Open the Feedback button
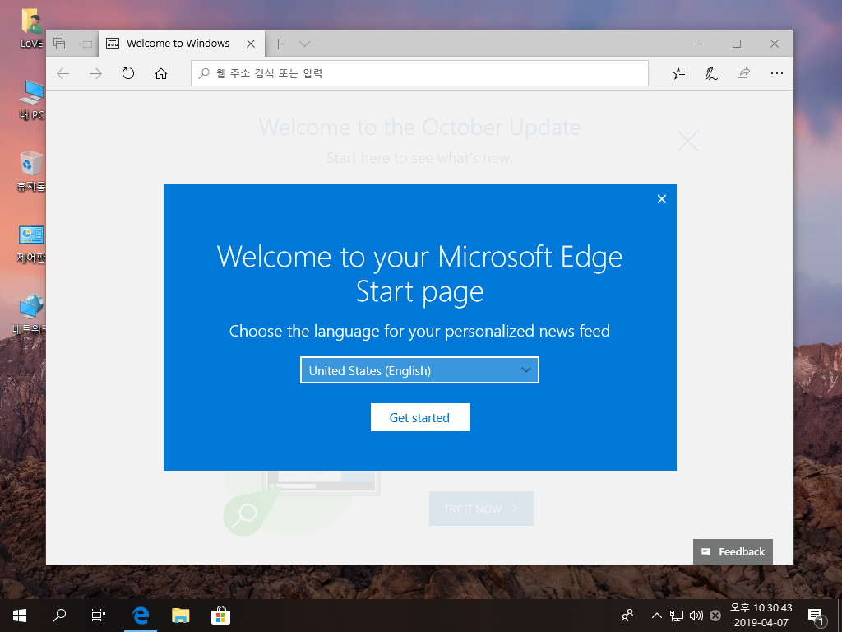The image size is (842, 632). (x=733, y=552)
